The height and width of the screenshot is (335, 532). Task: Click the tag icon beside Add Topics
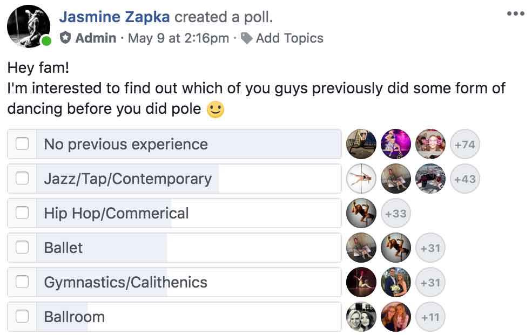tap(247, 38)
